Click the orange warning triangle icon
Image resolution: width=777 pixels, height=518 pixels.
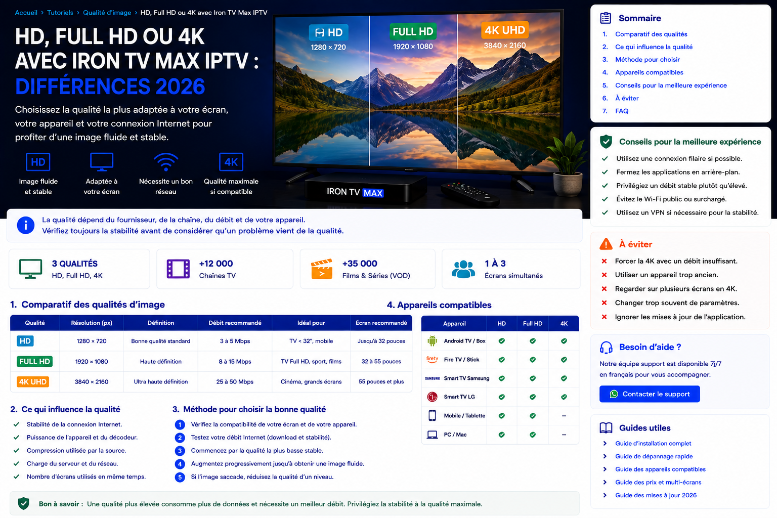pos(606,244)
